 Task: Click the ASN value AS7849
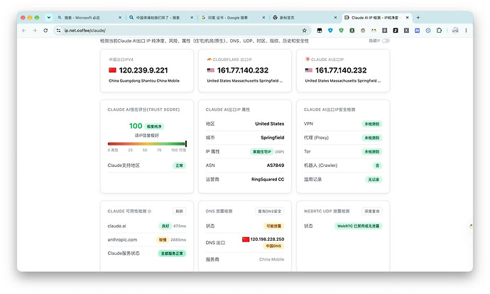pos(276,165)
